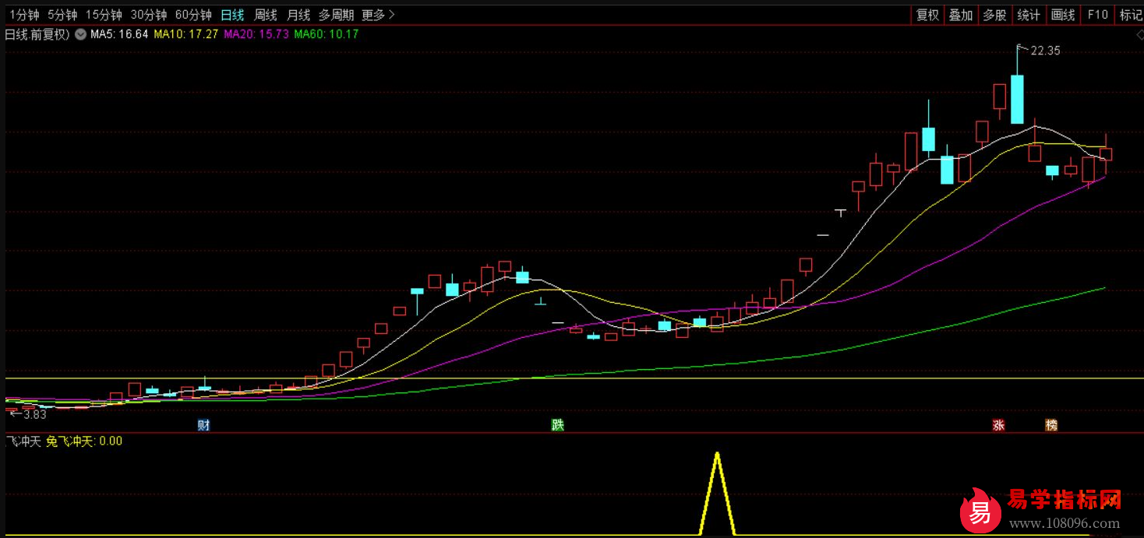Click the 跌 event marker icon
Screen dimensions: 1144x538
[x=557, y=425]
